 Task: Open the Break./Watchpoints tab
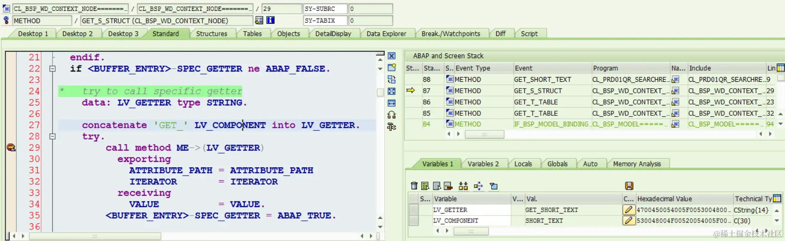point(451,34)
